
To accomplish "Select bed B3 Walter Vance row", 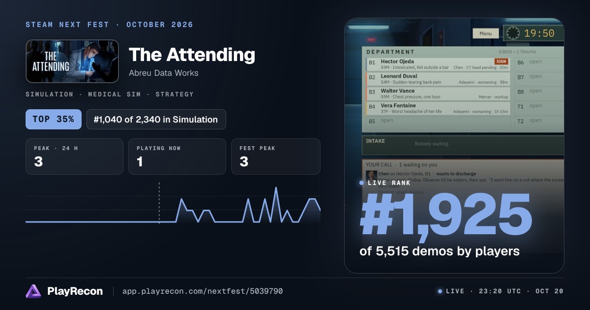I will (x=438, y=94).
